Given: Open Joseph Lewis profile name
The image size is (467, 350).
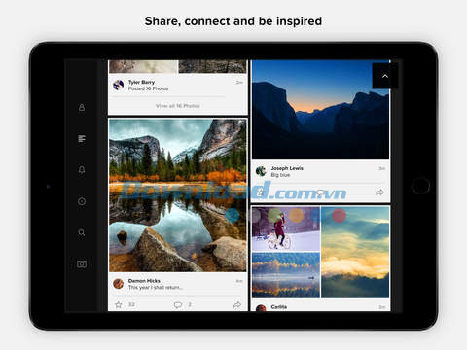Looking at the screenshot, I should [287, 168].
